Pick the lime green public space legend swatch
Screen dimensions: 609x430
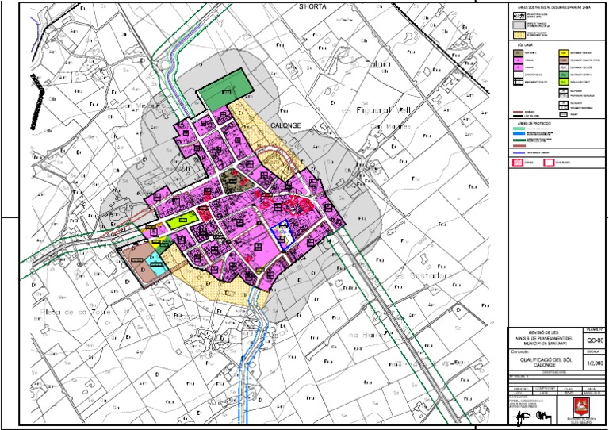(x=564, y=82)
